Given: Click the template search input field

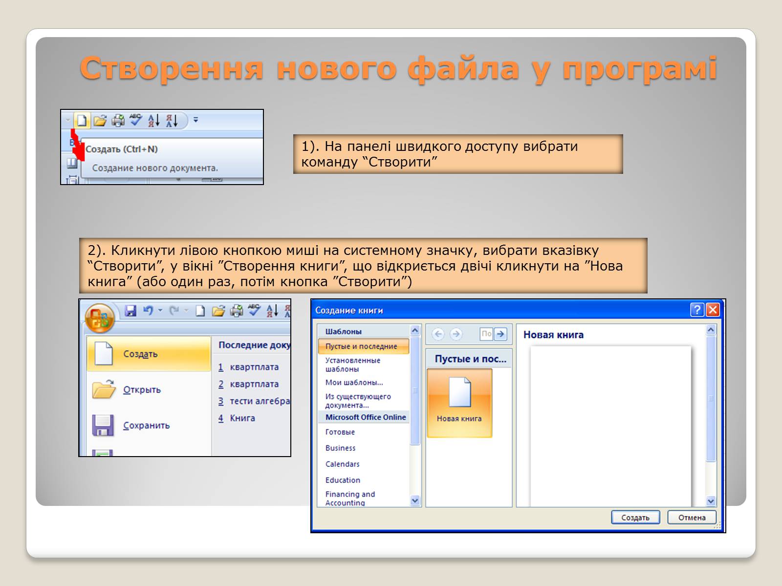Looking at the screenshot, I should click(x=486, y=334).
